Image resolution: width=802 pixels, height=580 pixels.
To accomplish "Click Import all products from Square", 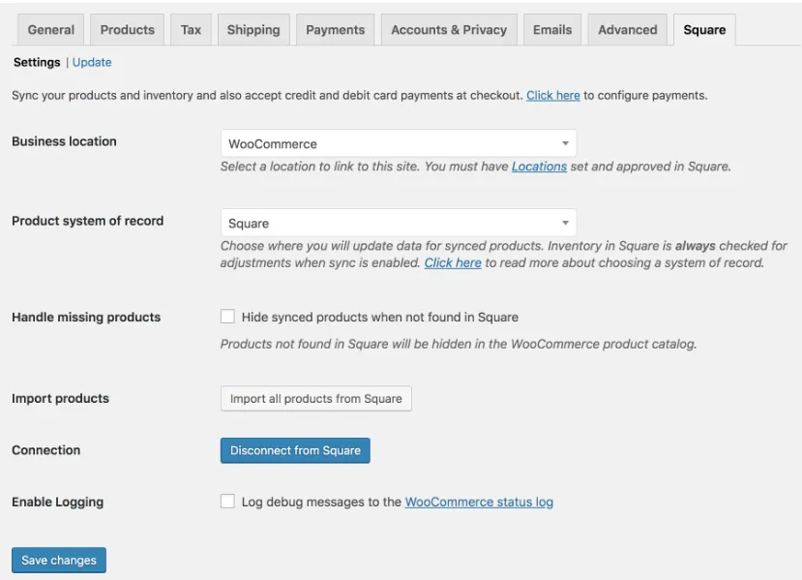I will click(x=316, y=398).
